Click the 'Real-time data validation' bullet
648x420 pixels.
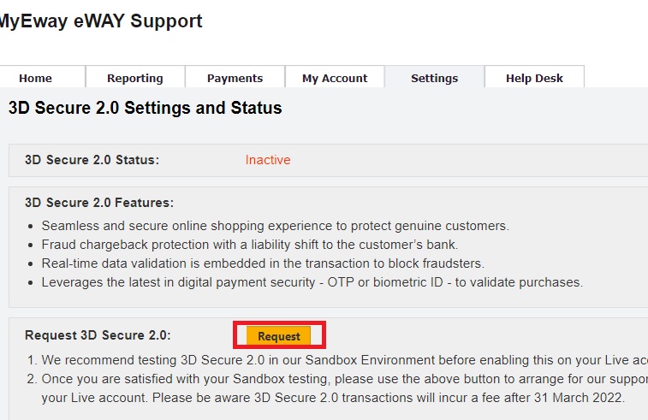tap(263, 263)
